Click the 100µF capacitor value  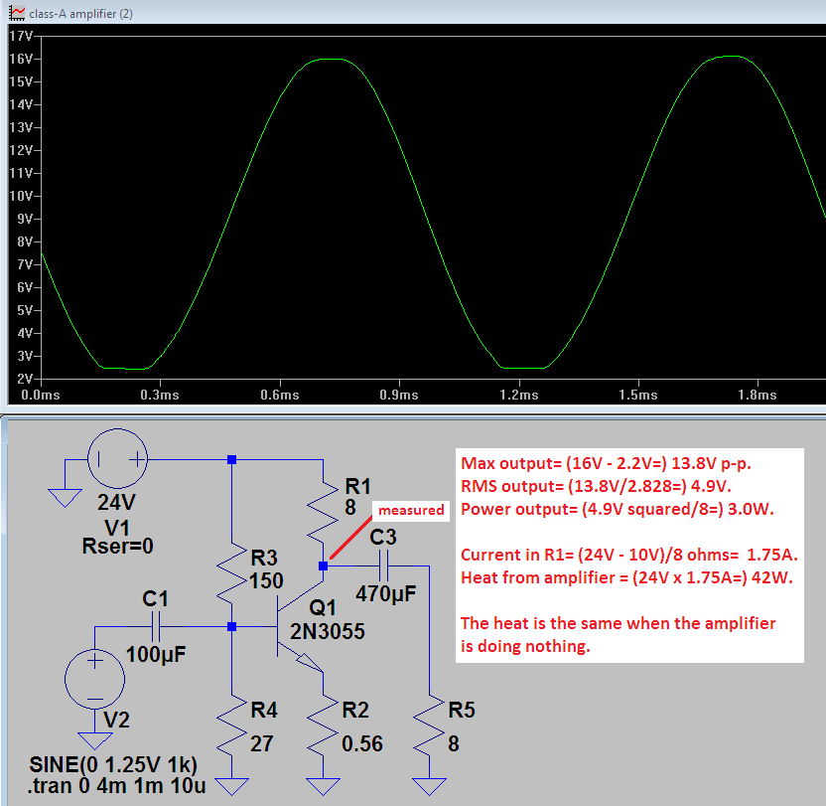point(156,655)
